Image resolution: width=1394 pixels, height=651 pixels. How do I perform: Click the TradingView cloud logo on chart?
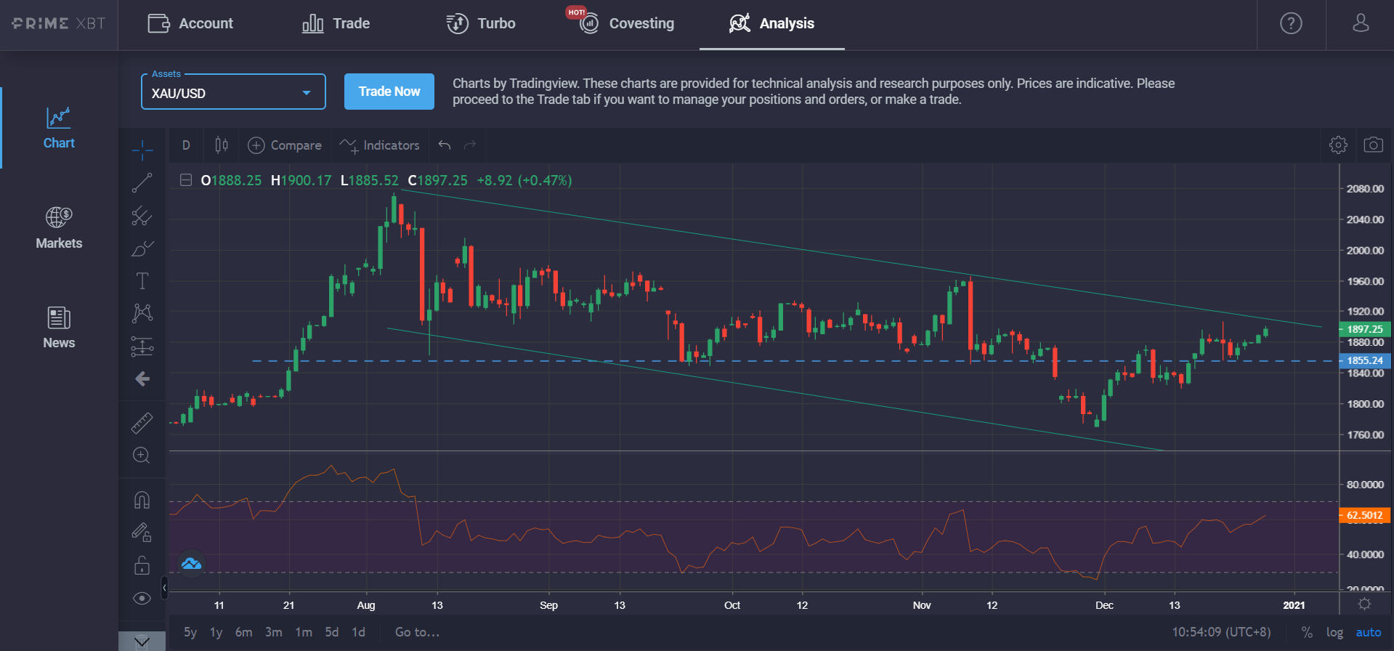coord(191,564)
